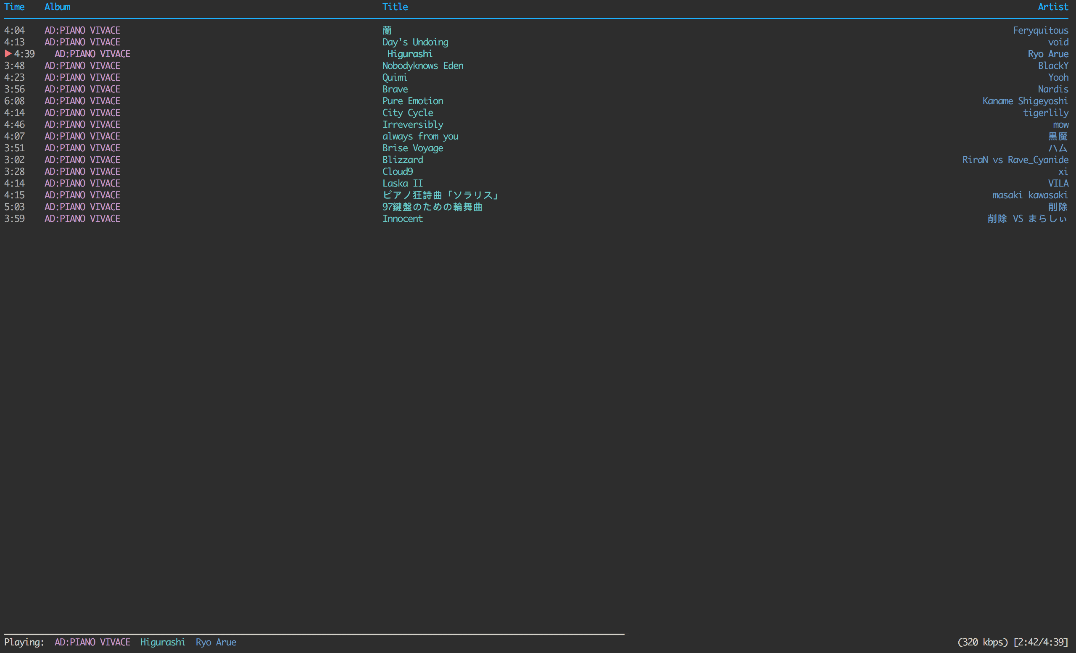The height and width of the screenshot is (653, 1076).
Task: Click the Album column header
Action: [x=57, y=7]
